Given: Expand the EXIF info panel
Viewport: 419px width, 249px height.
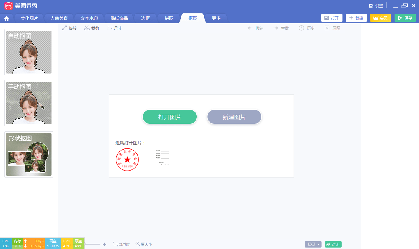Looking at the screenshot, I should (x=313, y=244).
